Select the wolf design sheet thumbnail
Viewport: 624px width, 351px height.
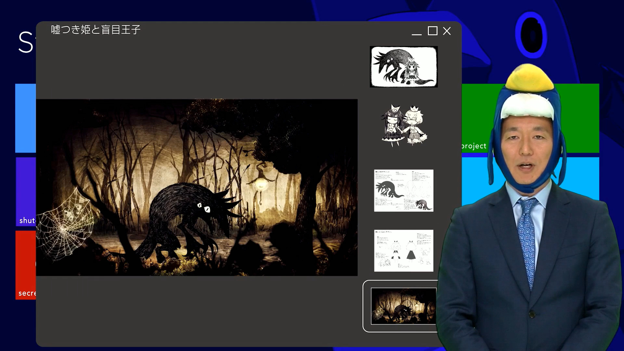pyautogui.click(x=404, y=190)
